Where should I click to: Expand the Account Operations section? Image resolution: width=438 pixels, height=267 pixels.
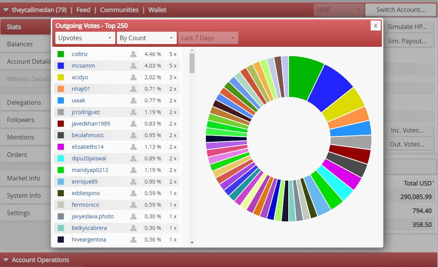pyautogui.click(x=5, y=260)
